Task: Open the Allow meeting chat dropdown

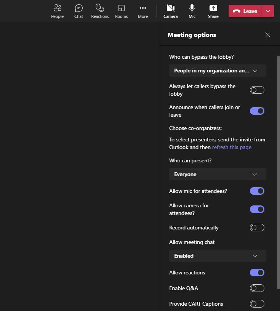Action: (x=217, y=256)
